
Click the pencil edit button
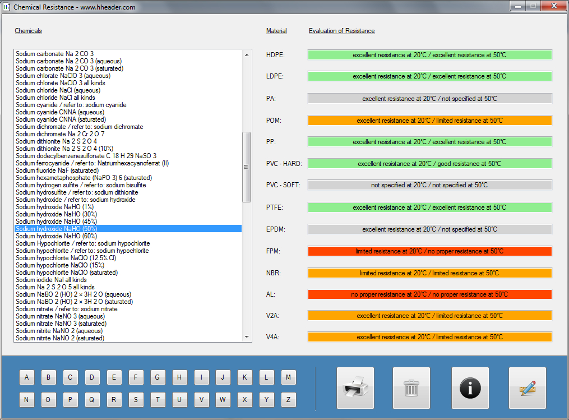coord(528,387)
